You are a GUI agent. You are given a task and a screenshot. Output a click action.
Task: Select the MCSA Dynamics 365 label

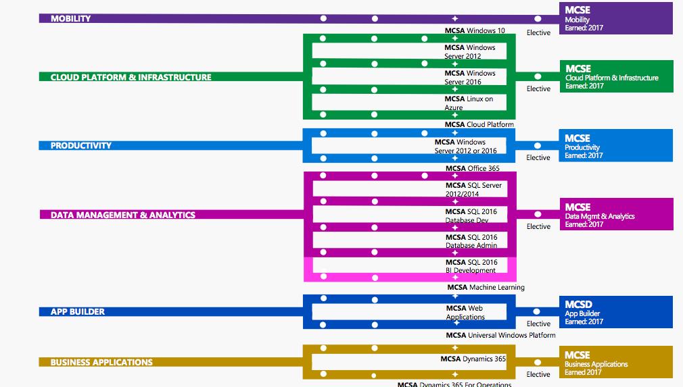pos(473,359)
